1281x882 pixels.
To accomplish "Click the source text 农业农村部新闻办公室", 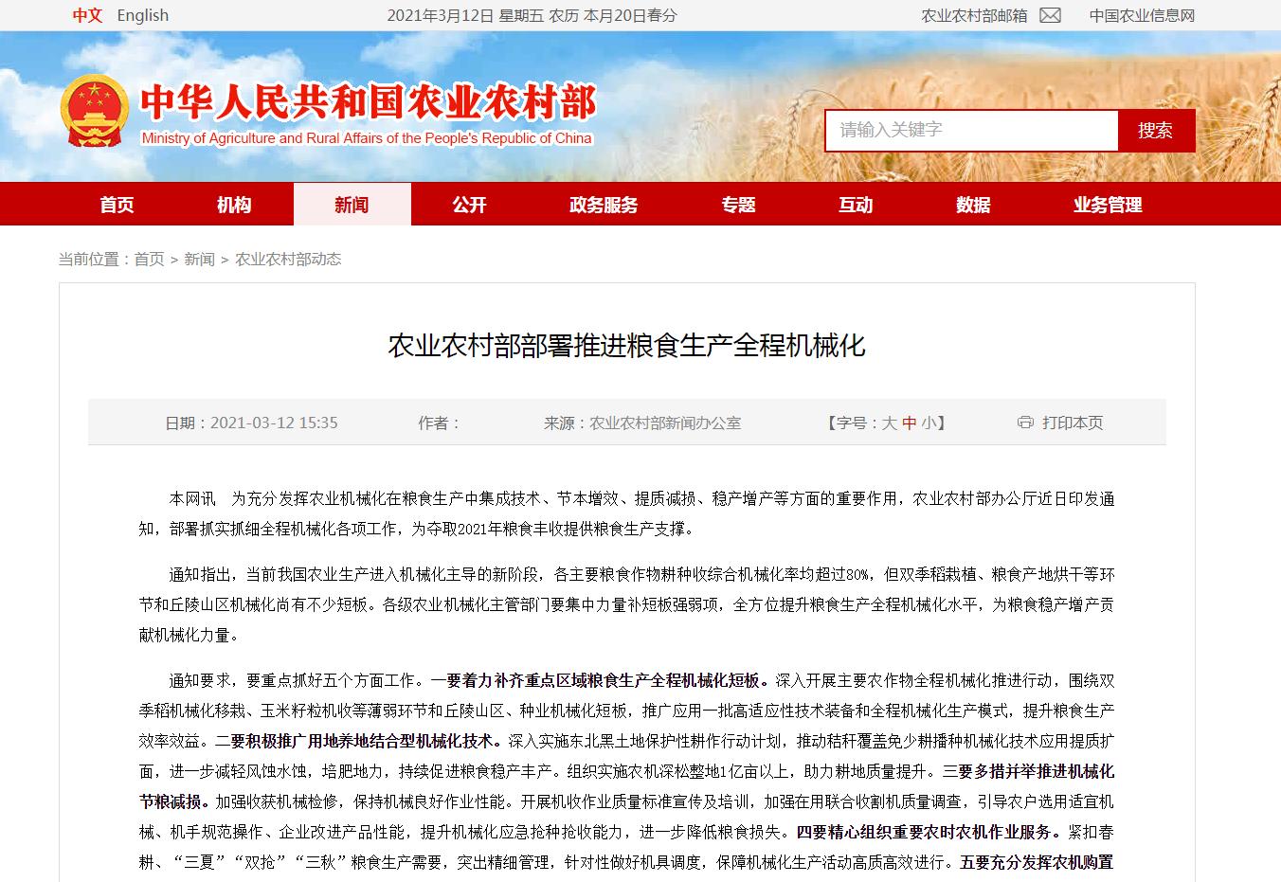I will point(665,423).
